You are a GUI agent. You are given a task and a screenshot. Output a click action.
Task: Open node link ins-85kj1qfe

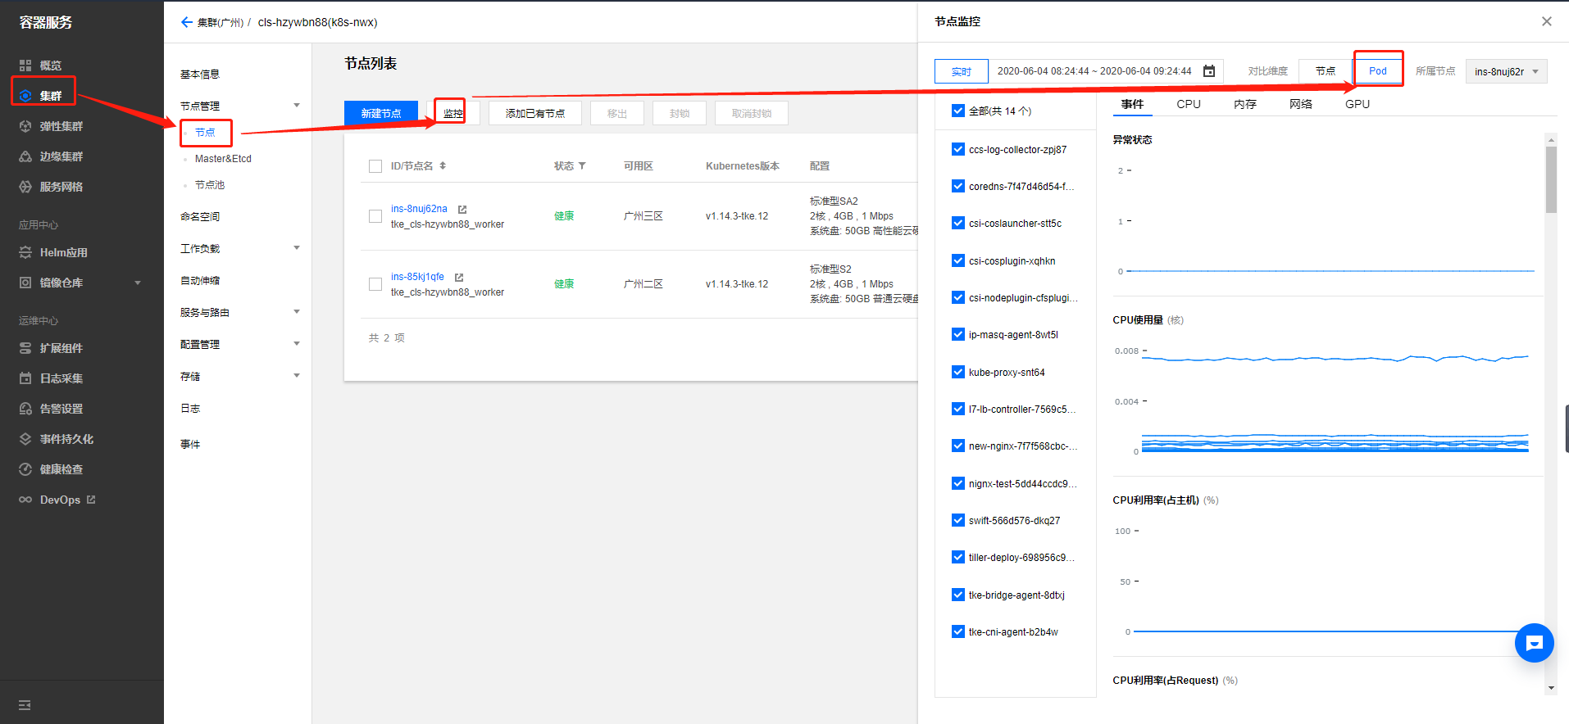coord(417,277)
